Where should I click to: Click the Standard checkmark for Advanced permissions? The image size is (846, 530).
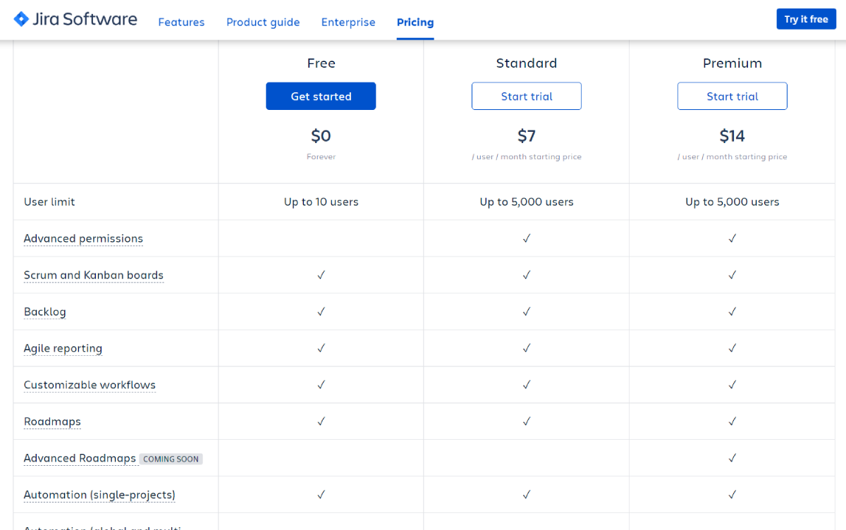[527, 238]
